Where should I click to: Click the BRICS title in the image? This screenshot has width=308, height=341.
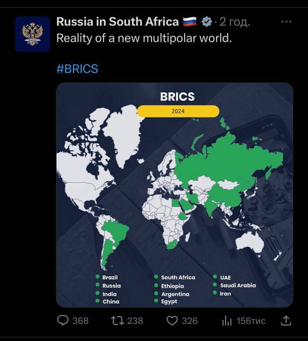tap(177, 97)
